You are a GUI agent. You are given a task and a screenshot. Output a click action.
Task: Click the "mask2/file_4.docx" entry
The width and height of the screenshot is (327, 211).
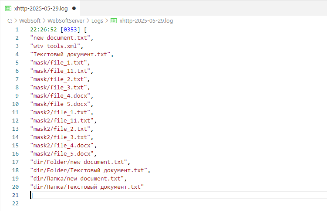pos(62,146)
